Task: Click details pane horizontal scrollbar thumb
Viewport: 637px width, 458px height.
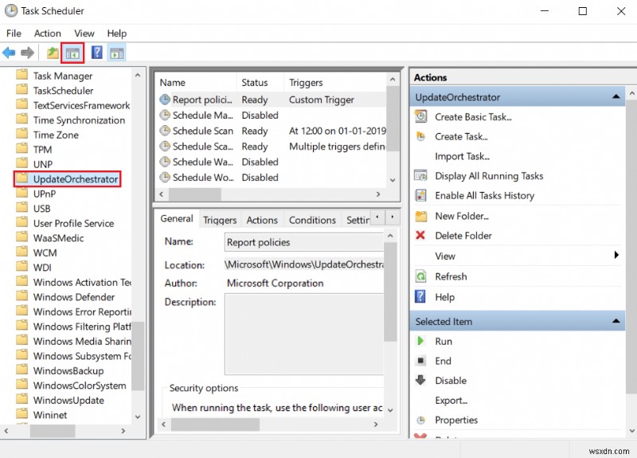Action: [x=215, y=425]
